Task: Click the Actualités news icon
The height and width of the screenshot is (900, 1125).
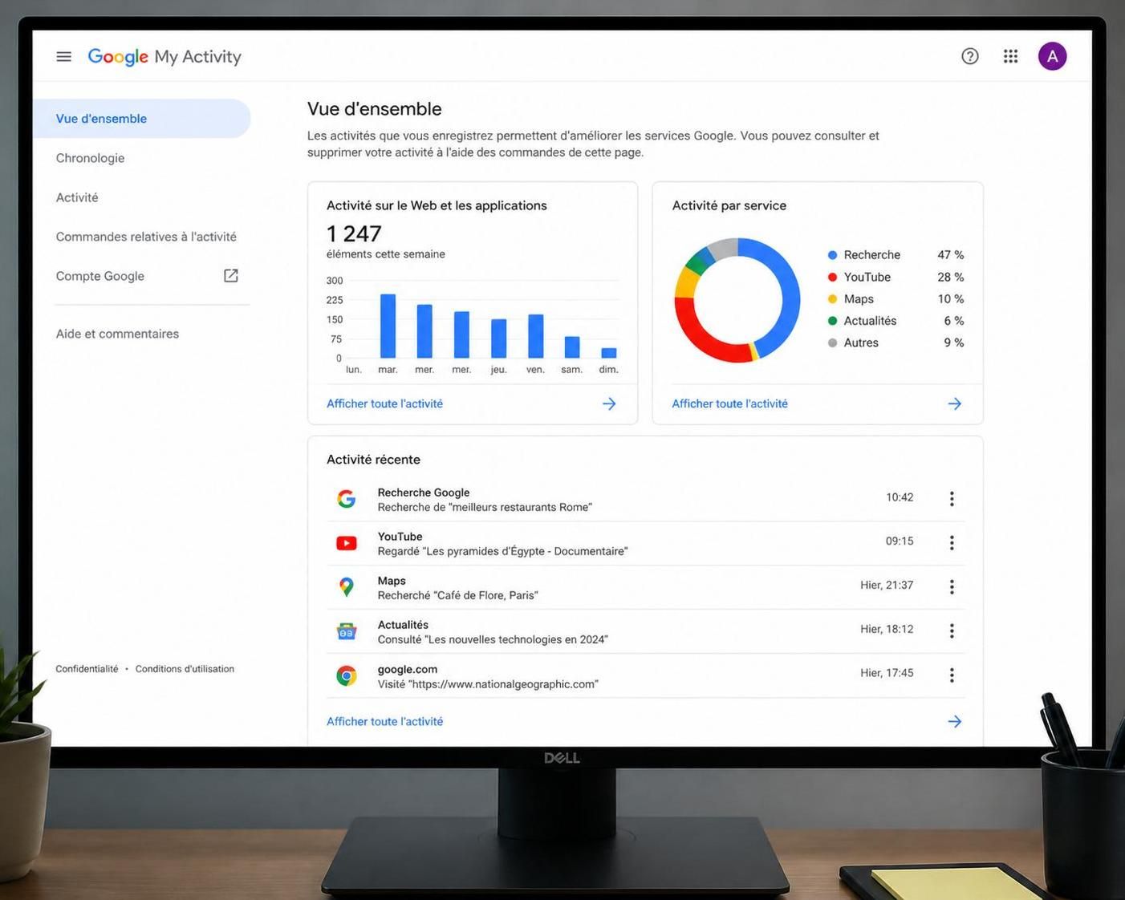Action: pos(347,631)
